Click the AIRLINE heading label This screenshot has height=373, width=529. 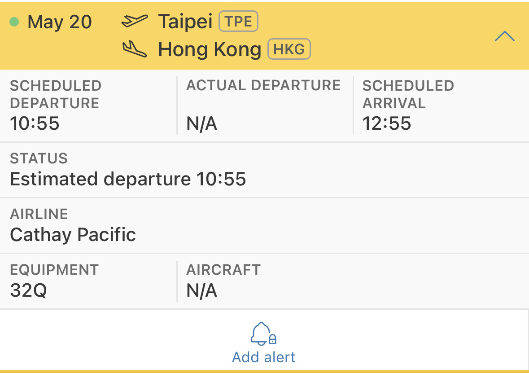click(39, 214)
